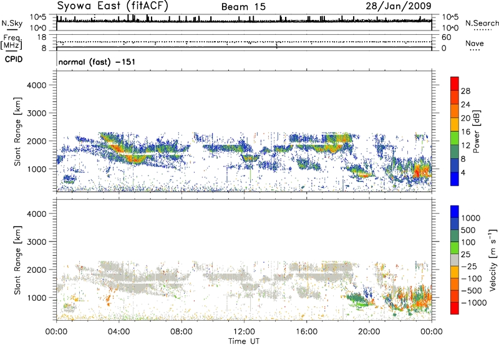Click the '16:00' time axis label

pyautogui.click(x=306, y=332)
